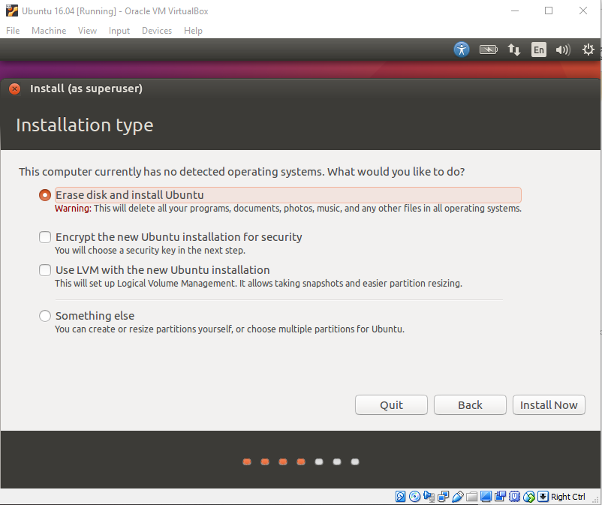Viewport: 602px width, 505px height.
Task: Click the shared folders indicator icon
Action: 472,497
